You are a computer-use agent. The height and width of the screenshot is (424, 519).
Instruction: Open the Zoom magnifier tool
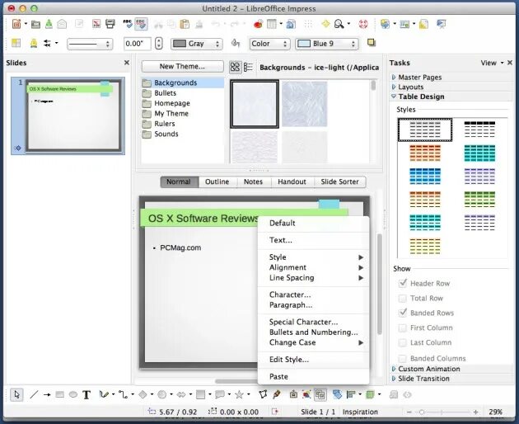coord(339,24)
